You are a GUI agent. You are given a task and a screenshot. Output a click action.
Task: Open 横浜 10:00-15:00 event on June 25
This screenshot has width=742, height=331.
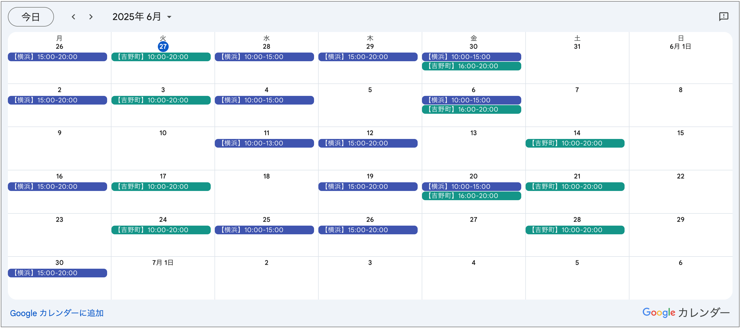pos(264,230)
